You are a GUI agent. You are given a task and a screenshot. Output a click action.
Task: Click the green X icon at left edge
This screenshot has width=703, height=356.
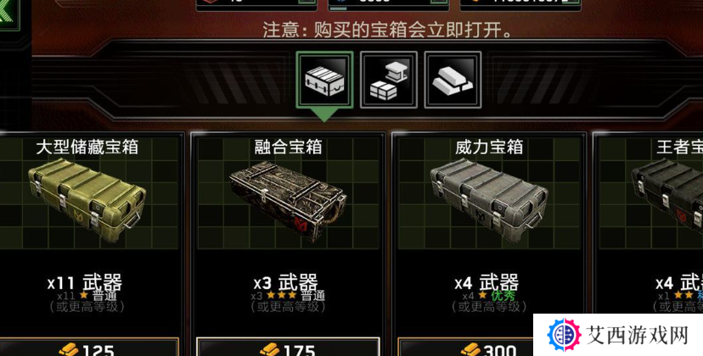point(8,14)
